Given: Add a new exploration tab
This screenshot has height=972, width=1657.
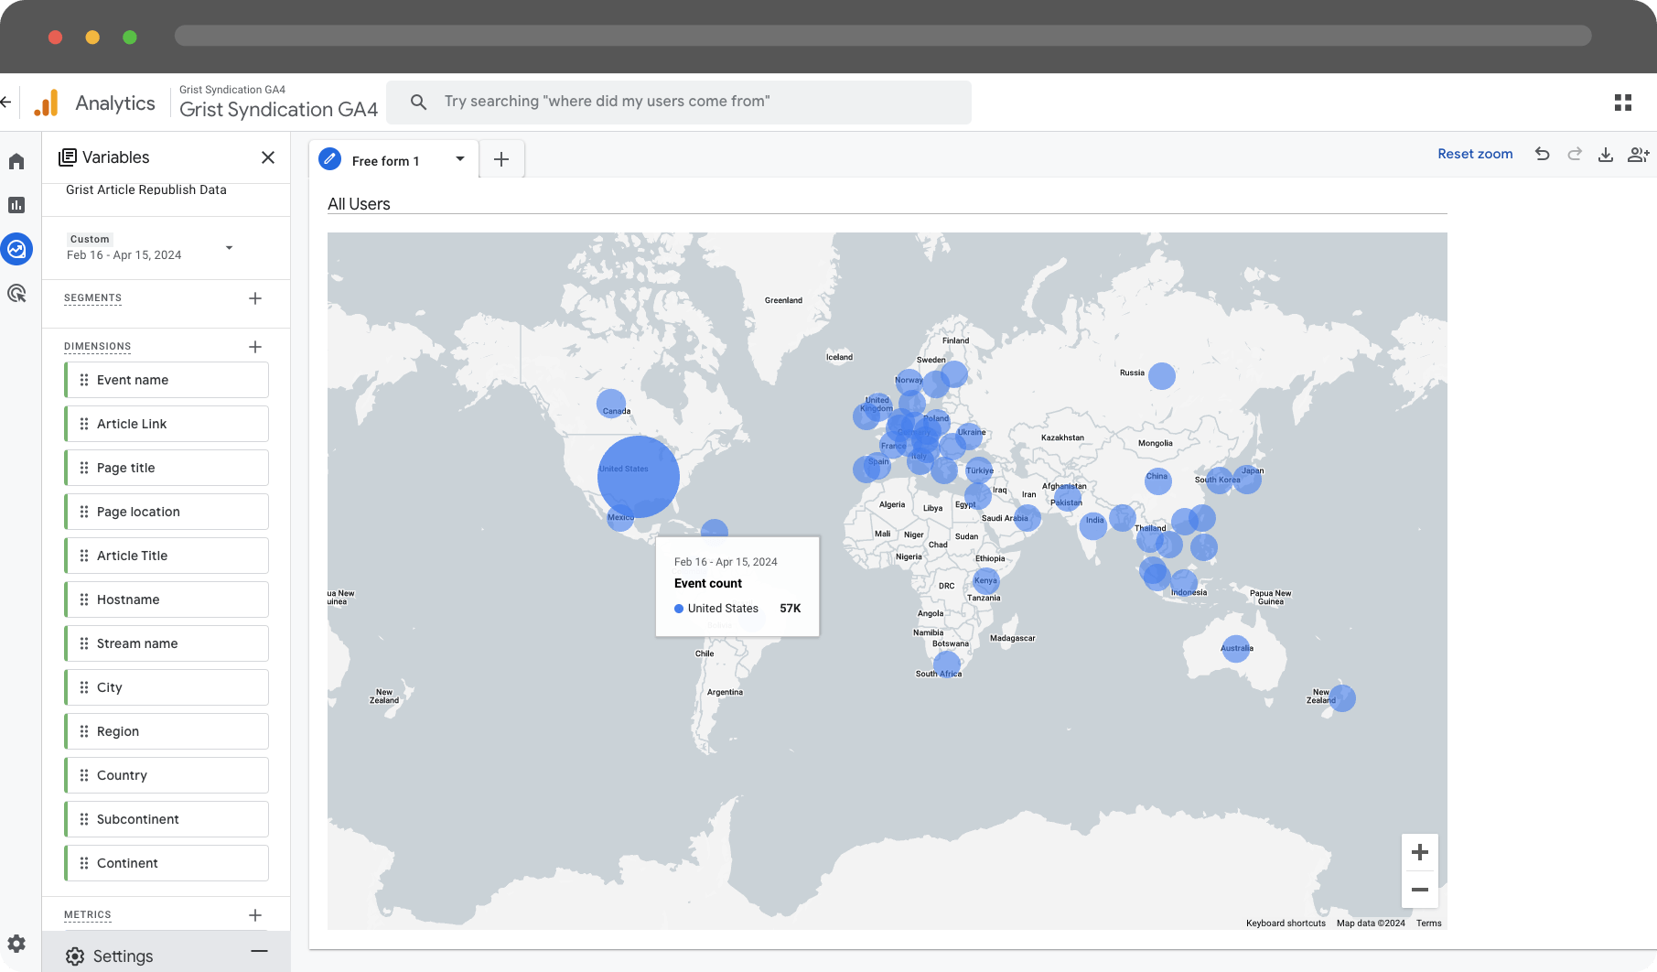Looking at the screenshot, I should coord(501,159).
